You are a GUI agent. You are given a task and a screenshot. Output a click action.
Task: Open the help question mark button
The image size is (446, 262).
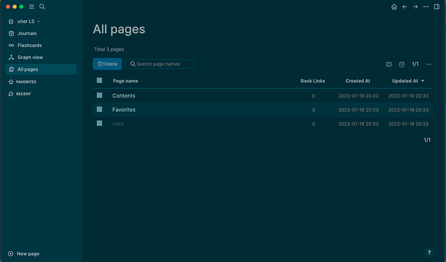429,252
